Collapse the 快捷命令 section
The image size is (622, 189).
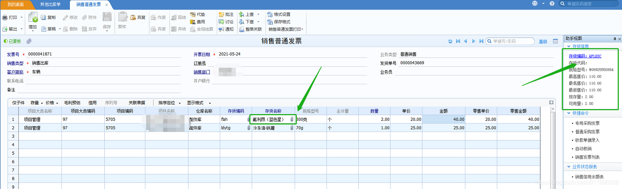pyautogui.click(x=569, y=113)
